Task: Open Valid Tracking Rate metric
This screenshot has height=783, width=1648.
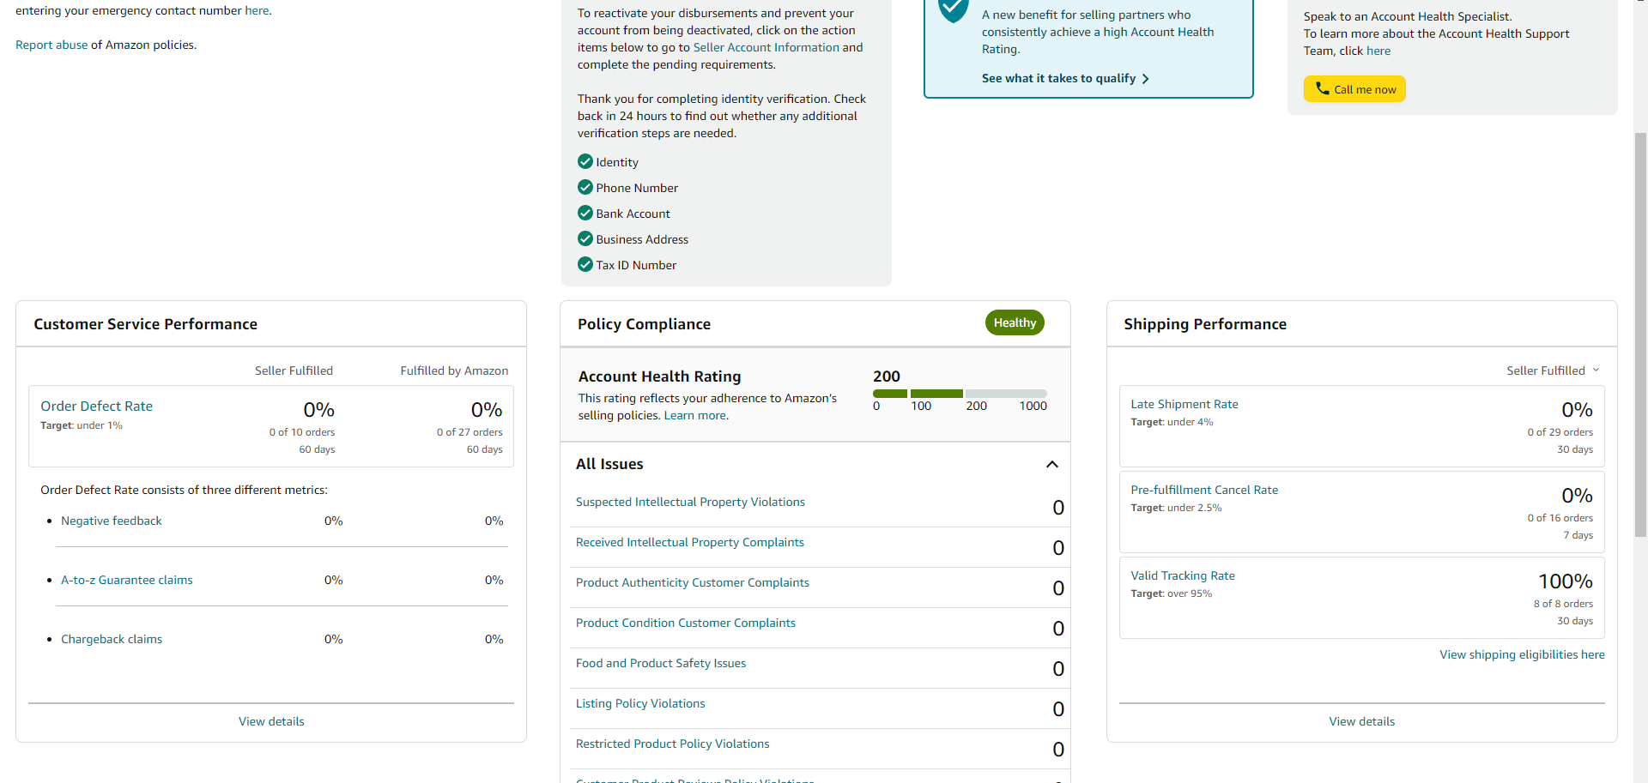Action: coord(1183,575)
